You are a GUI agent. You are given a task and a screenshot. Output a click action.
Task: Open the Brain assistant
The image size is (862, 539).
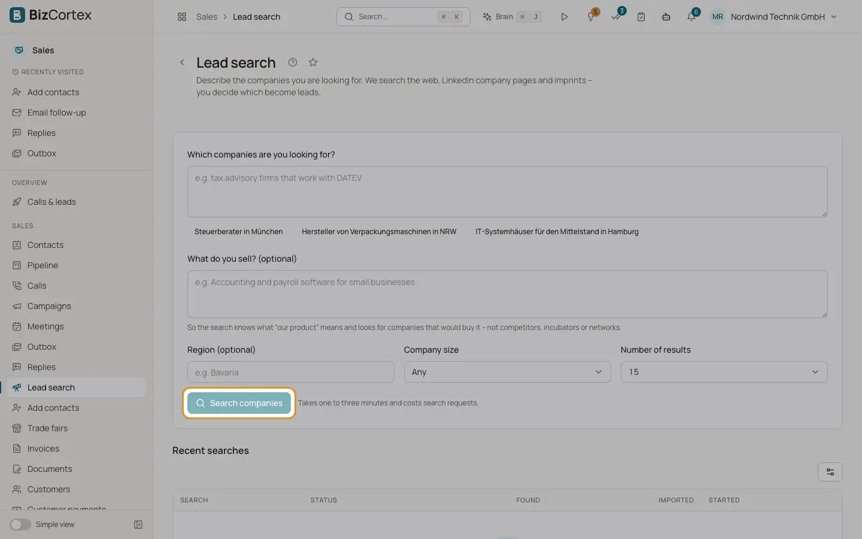512,17
